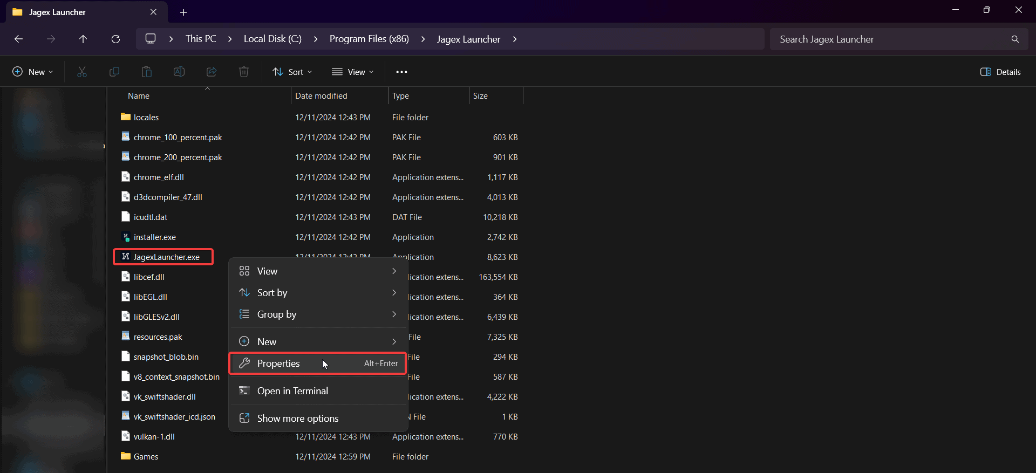1036x473 pixels.
Task: Sort by the Date modified column header
Action: coord(322,96)
